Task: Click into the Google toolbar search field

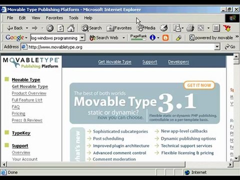Action: (x=55, y=38)
